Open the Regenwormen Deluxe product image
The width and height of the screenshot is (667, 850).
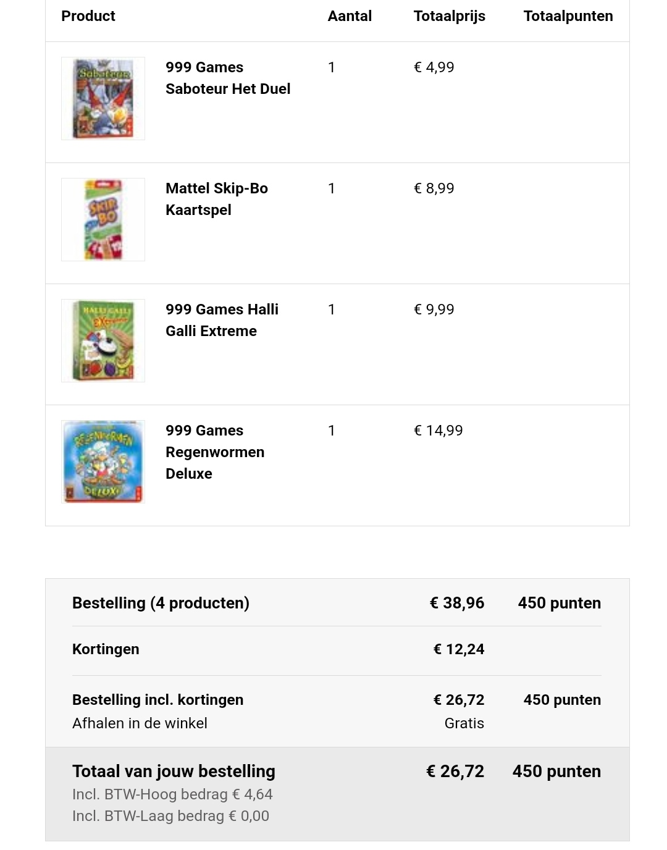[x=103, y=462]
